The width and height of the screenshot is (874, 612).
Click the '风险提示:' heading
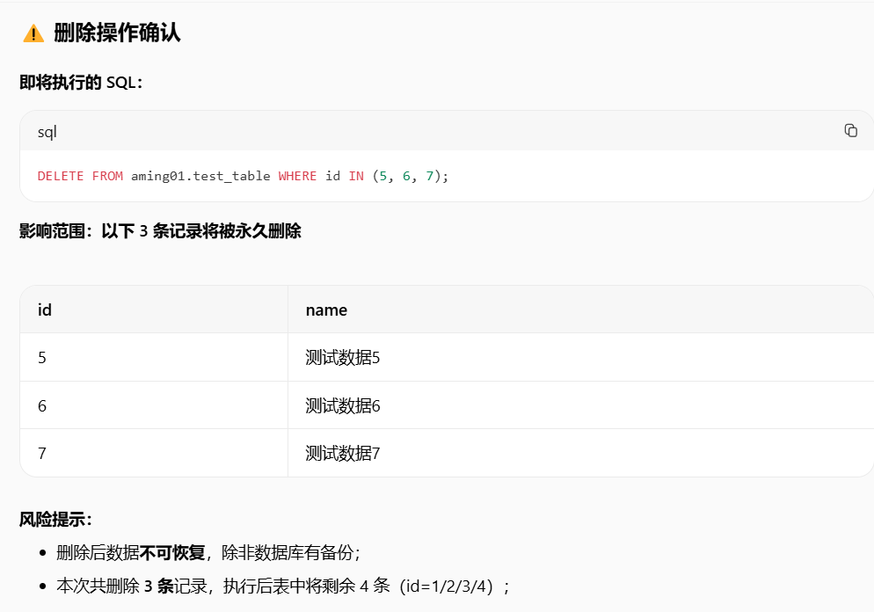[x=55, y=520]
